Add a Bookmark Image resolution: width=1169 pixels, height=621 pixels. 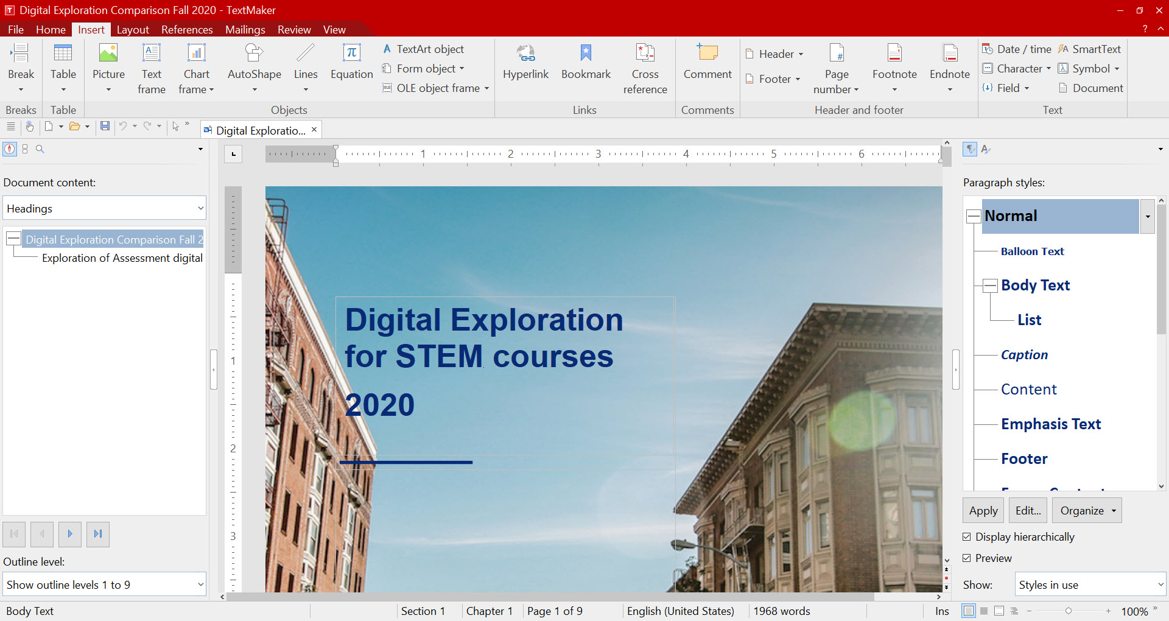point(586,62)
